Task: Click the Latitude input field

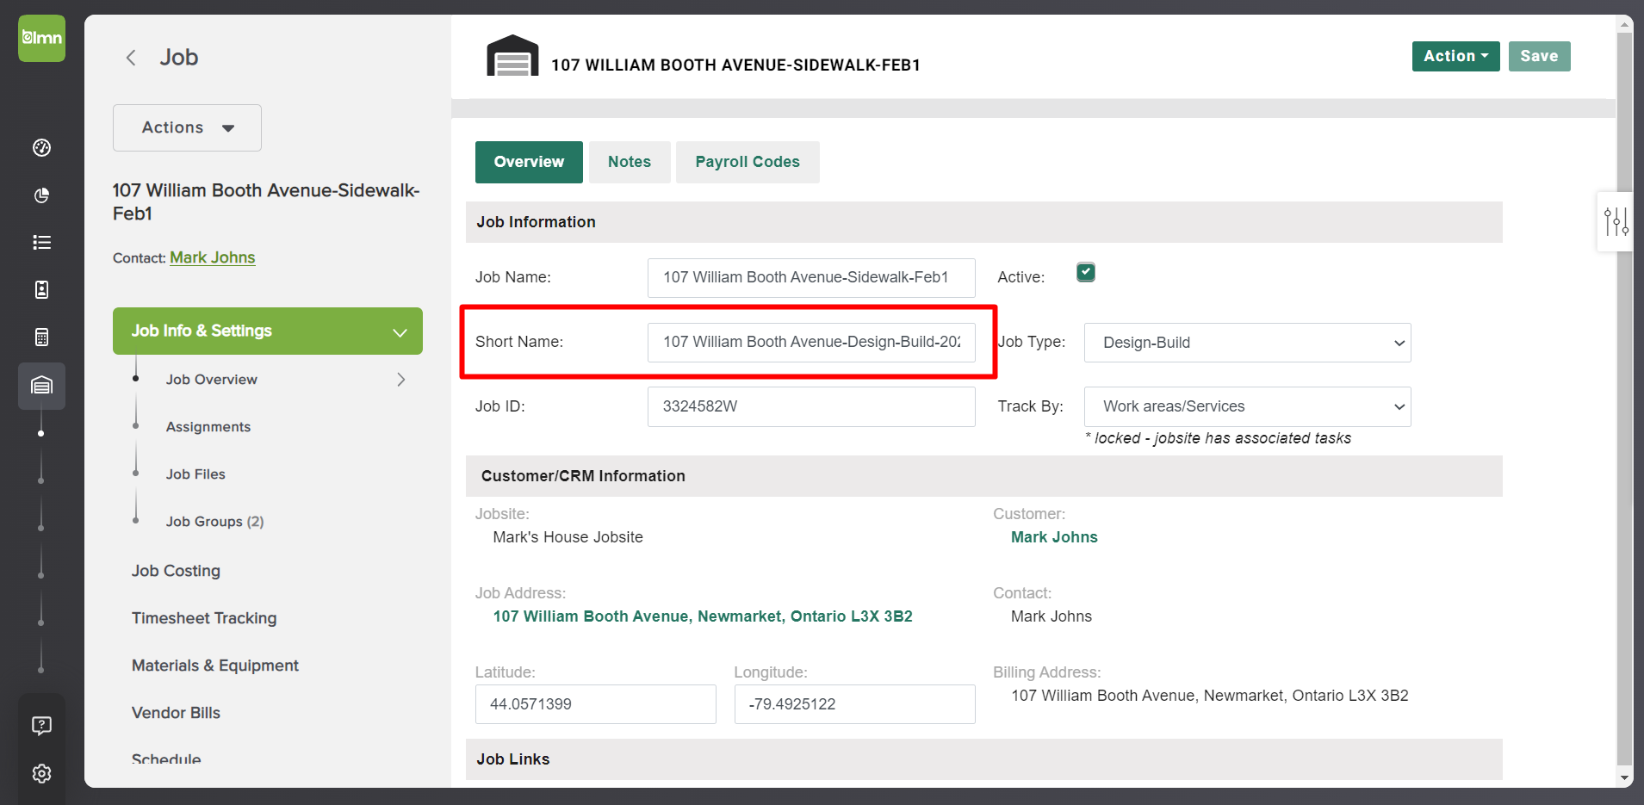Action: [x=596, y=704]
